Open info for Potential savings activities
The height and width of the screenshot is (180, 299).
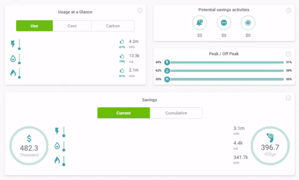[289, 10]
